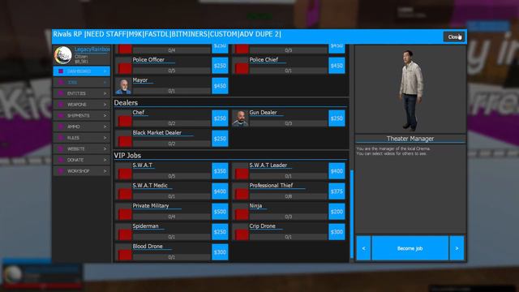Expand the Website chevron arrow

pyautogui.click(x=105, y=148)
